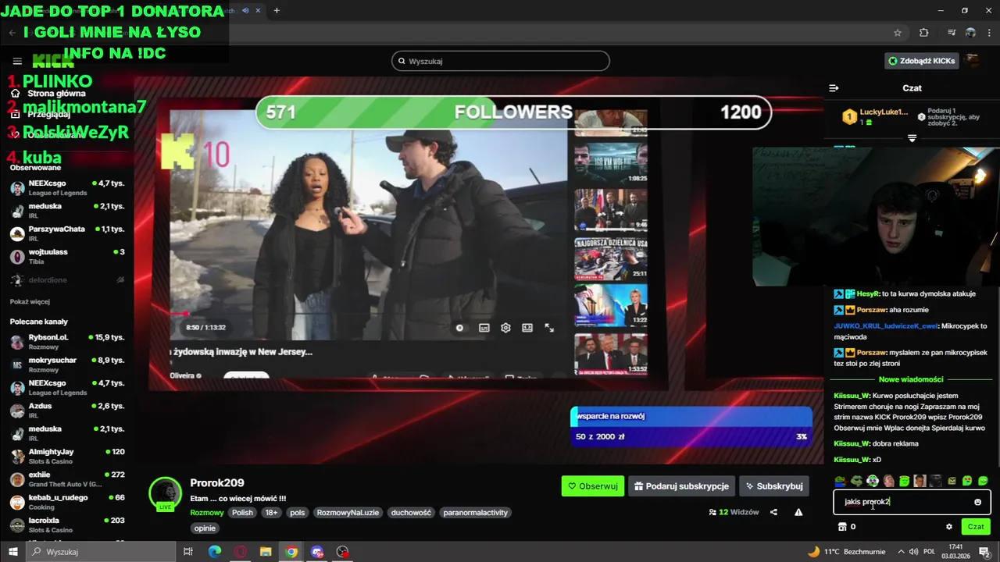Open Microsoft Edge in the taskbar
This screenshot has width=1000, height=562.
pos(215,552)
